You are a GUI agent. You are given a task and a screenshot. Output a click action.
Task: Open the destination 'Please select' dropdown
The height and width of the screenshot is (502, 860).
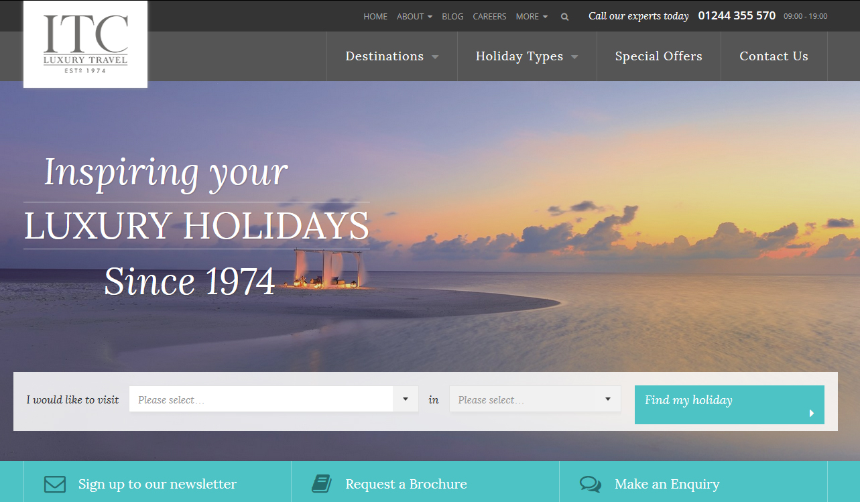(x=273, y=399)
